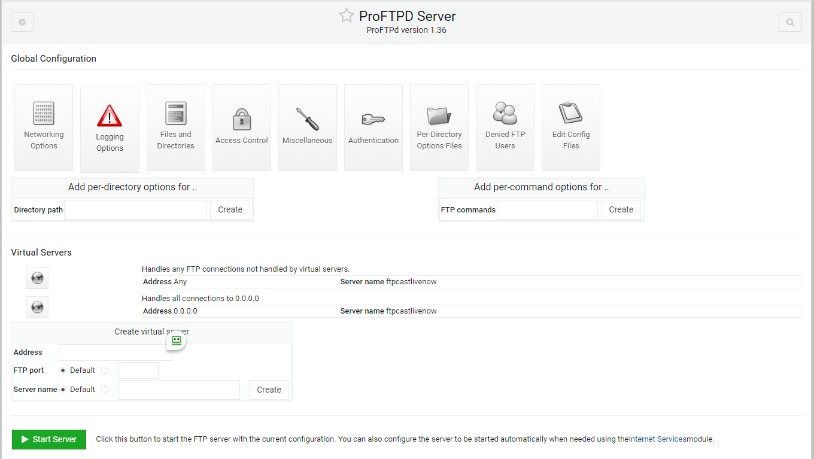Click 'Handles all connections to 0.0.0.0' text
814x459 pixels.
(201, 298)
